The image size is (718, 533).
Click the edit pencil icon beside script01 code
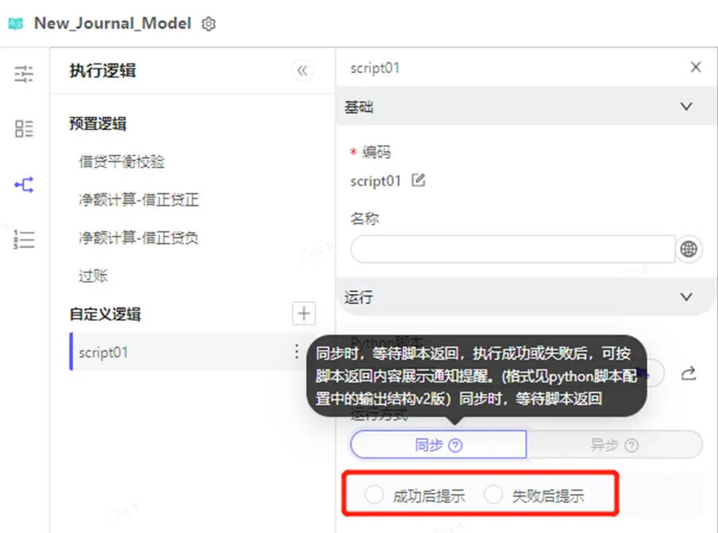click(419, 180)
